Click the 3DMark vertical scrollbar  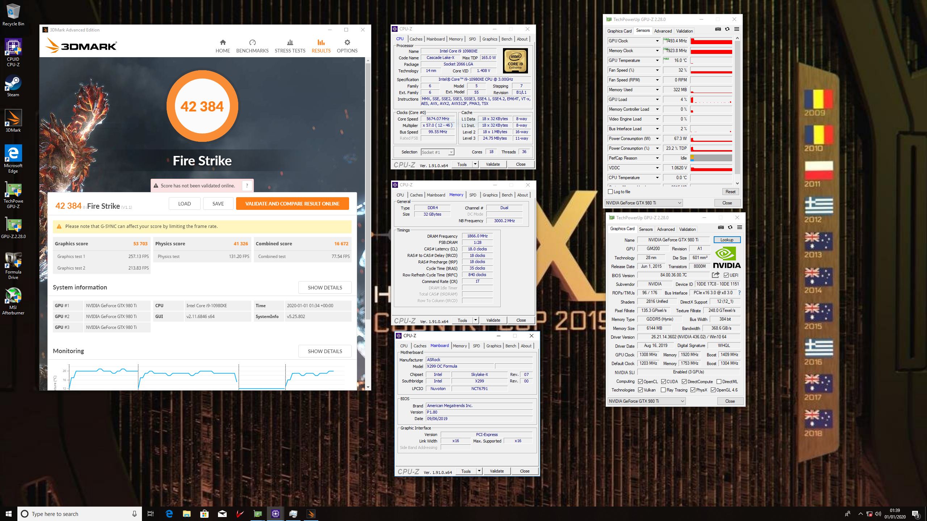(x=368, y=192)
